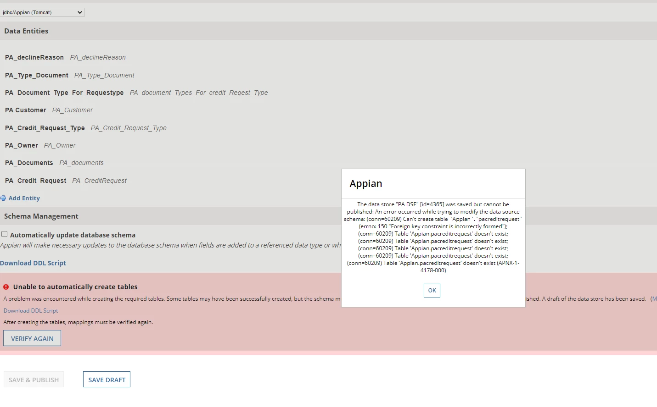Click the italic PA_document_Types_For_credit_Reqest_Type data type

(x=199, y=93)
